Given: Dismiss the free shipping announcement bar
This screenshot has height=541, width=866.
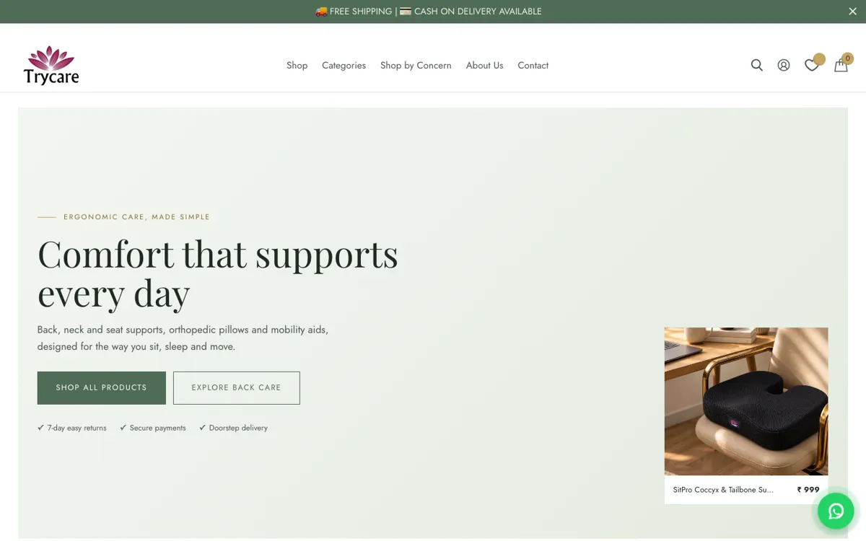Looking at the screenshot, I should coord(852,12).
